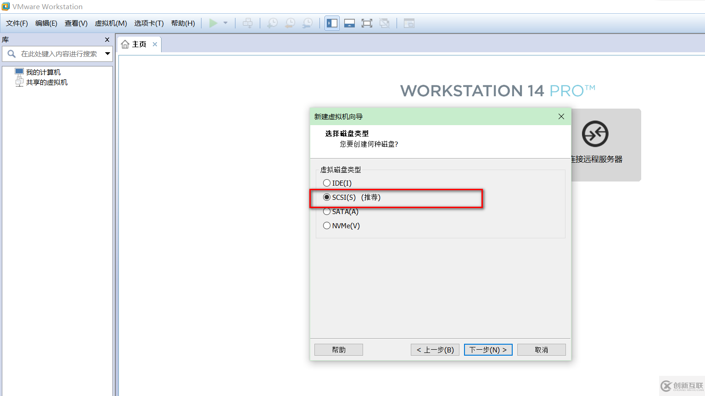705x396 pixels.
Task: Click the 下一步(N) next button
Action: (488, 350)
